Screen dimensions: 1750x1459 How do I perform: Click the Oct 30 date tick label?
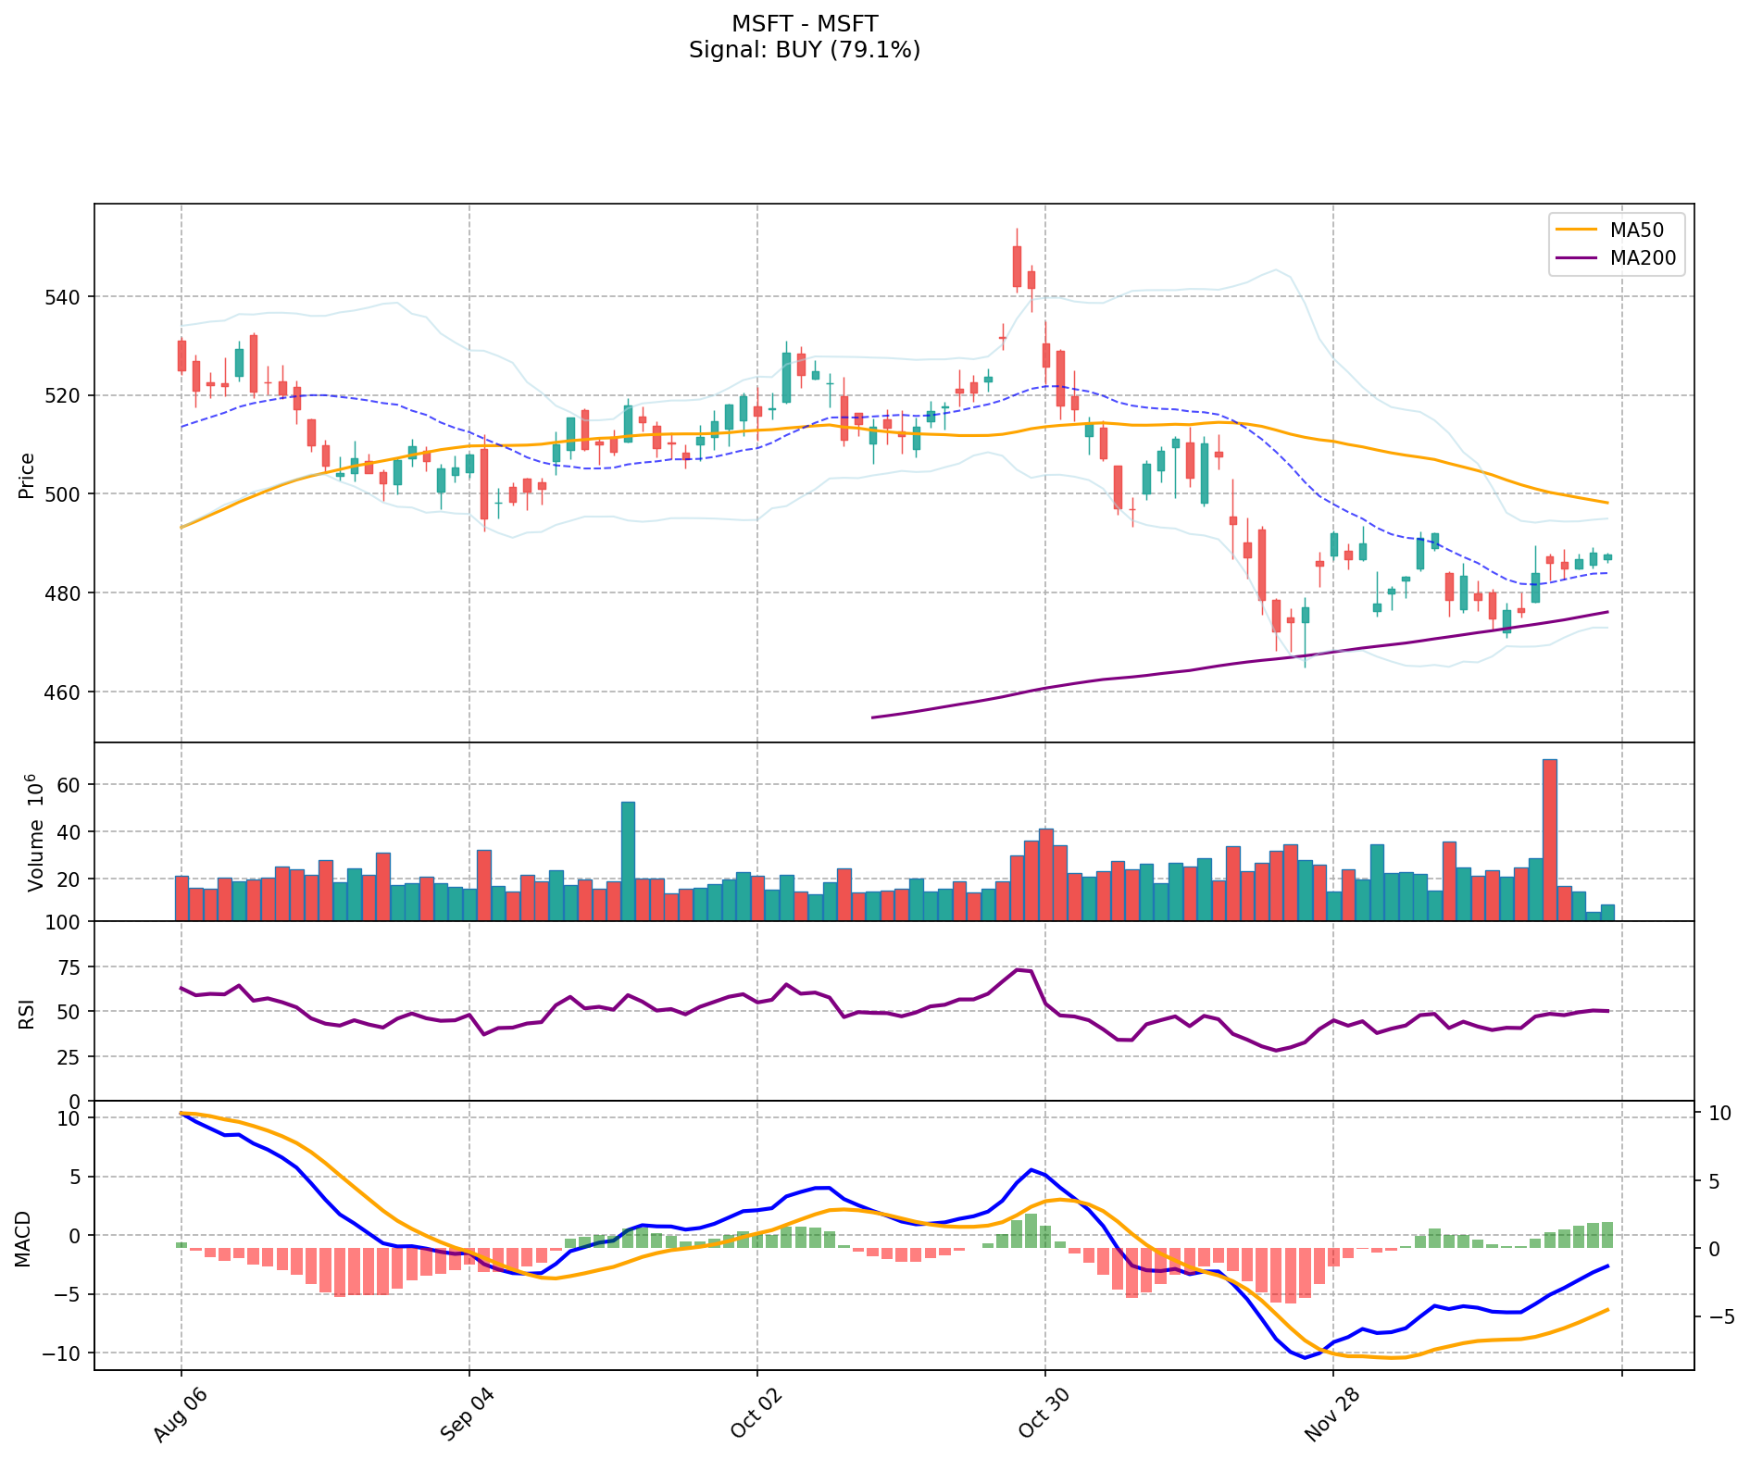pos(1039,1417)
